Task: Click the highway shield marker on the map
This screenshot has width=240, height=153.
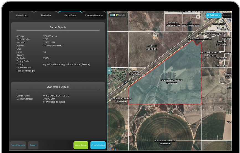Action: (x=143, y=76)
